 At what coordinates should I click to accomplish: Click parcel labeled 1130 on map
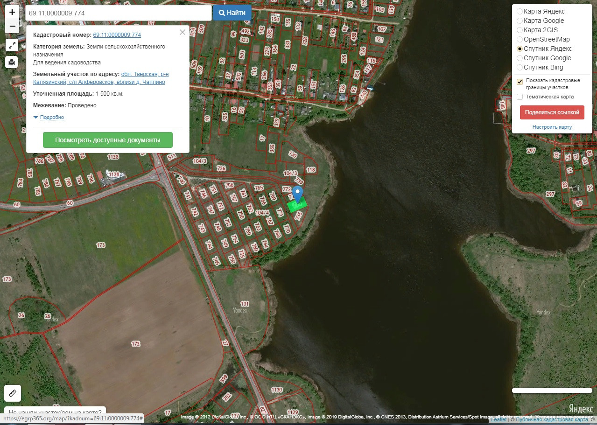pos(277,390)
